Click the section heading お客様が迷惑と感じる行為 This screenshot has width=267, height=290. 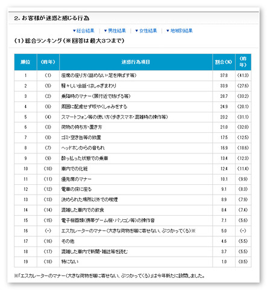click(52, 18)
